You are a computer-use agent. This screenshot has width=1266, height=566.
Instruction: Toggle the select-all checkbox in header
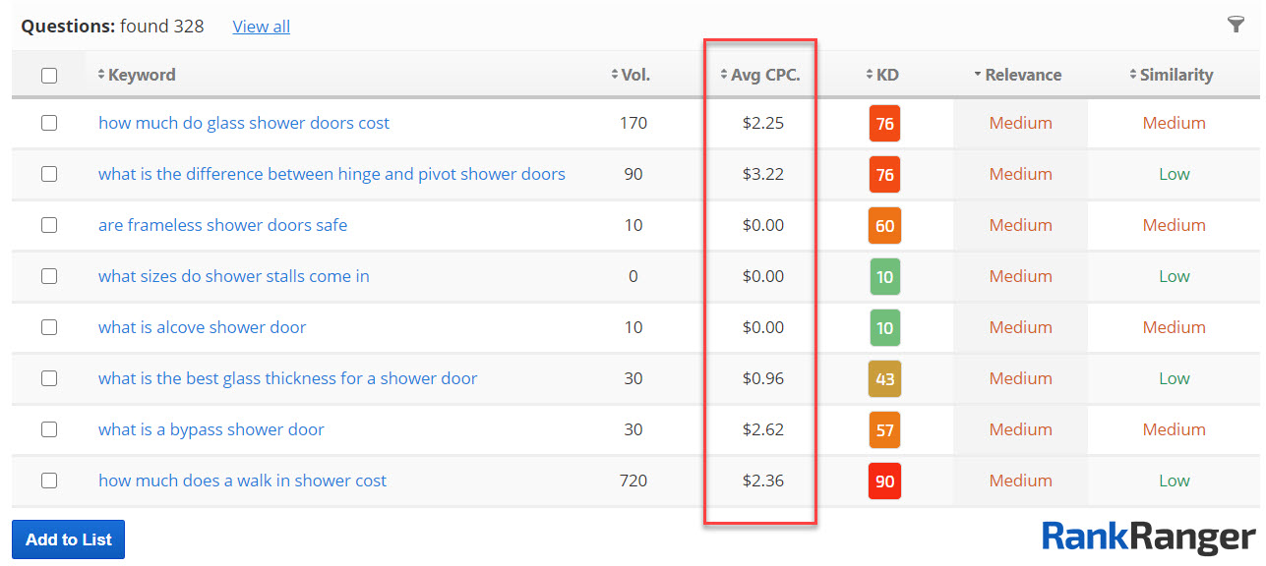tap(49, 76)
